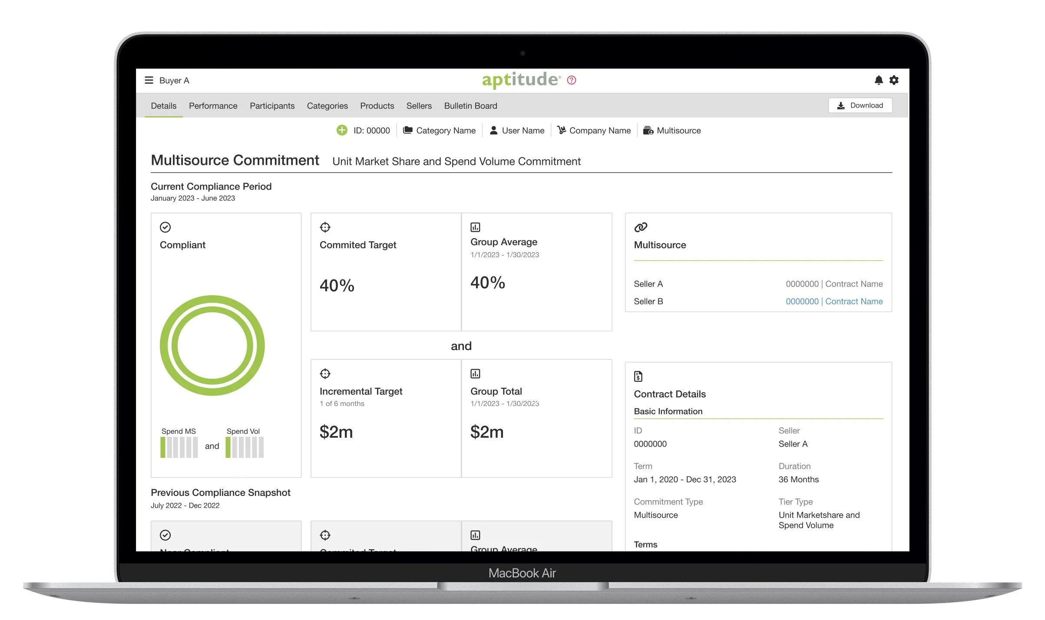Open the Bulletin Board tab
Screen dimensions: 1045x620
tap(470, 106)
